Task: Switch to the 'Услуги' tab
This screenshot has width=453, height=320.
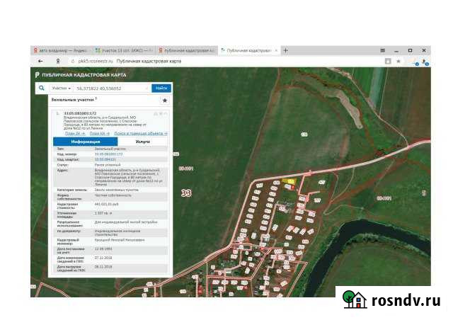Action: pyautogui.click(x=143, y=142)
